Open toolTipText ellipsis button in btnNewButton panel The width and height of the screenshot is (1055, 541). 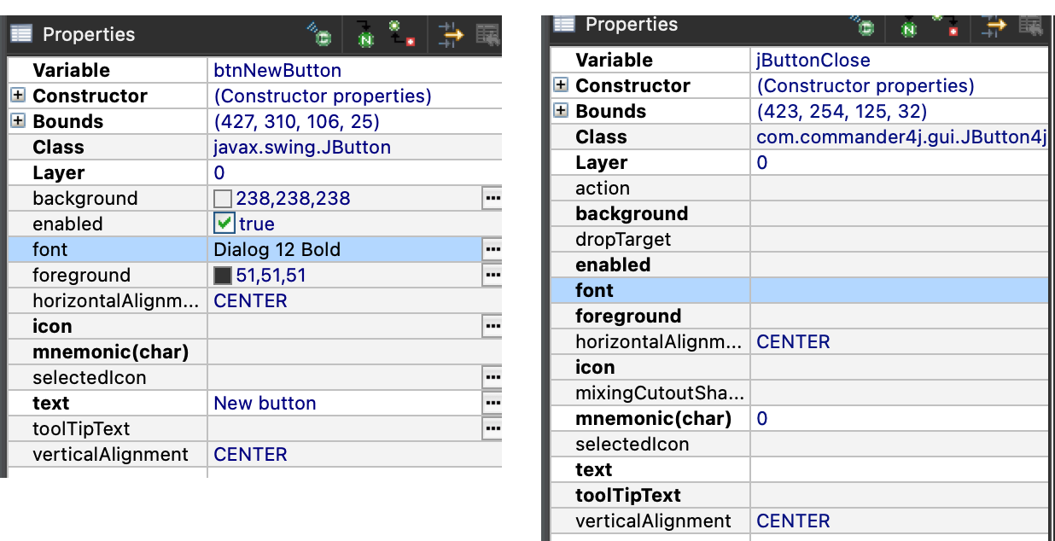pyautogui.click(x=492, y=428)
